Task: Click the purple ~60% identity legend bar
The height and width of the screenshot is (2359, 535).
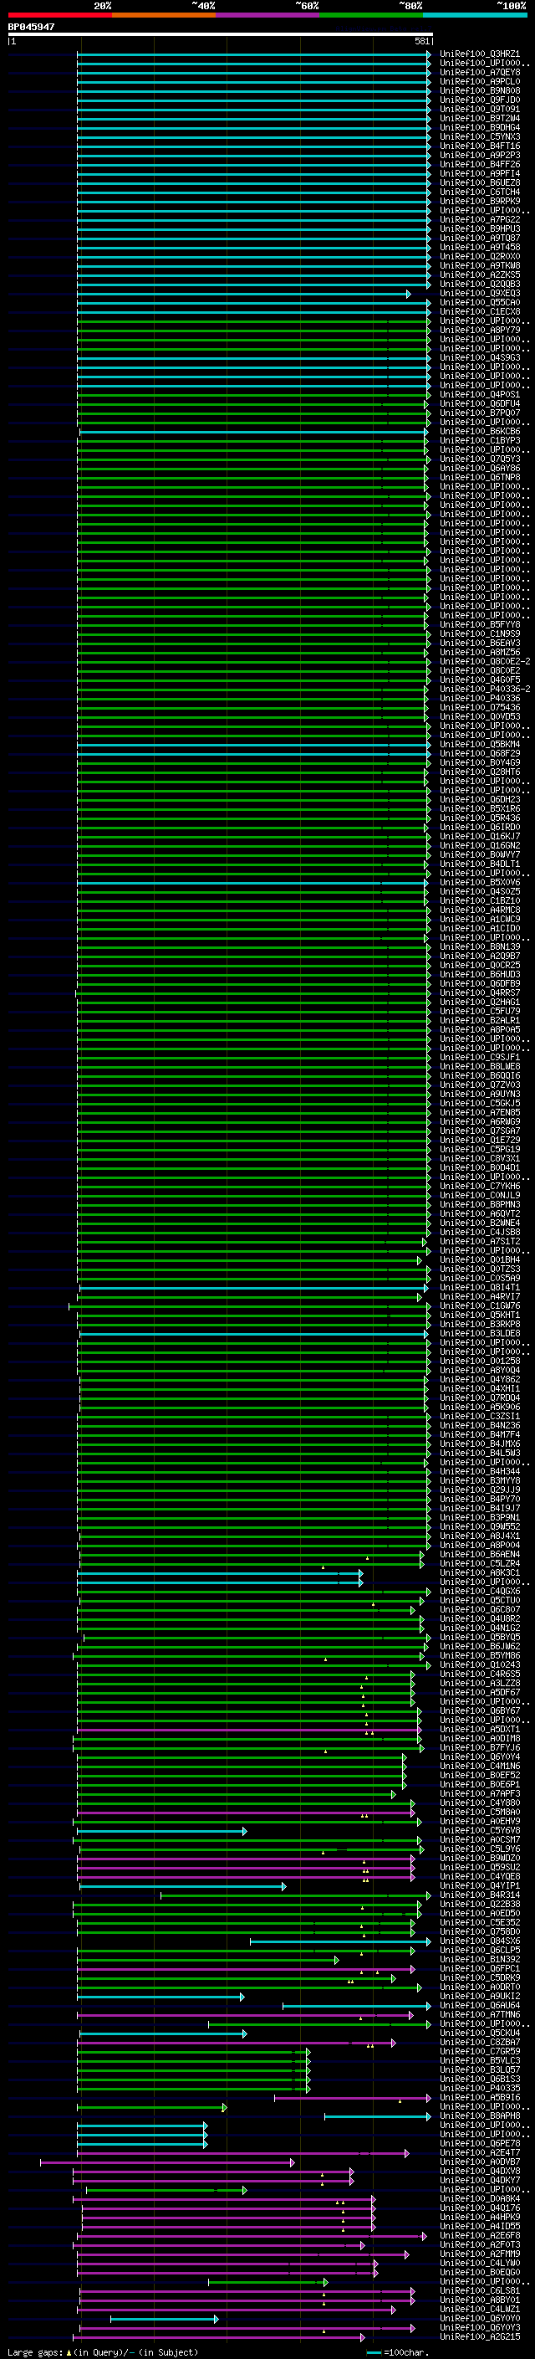Action: click(x=267, y=15)
